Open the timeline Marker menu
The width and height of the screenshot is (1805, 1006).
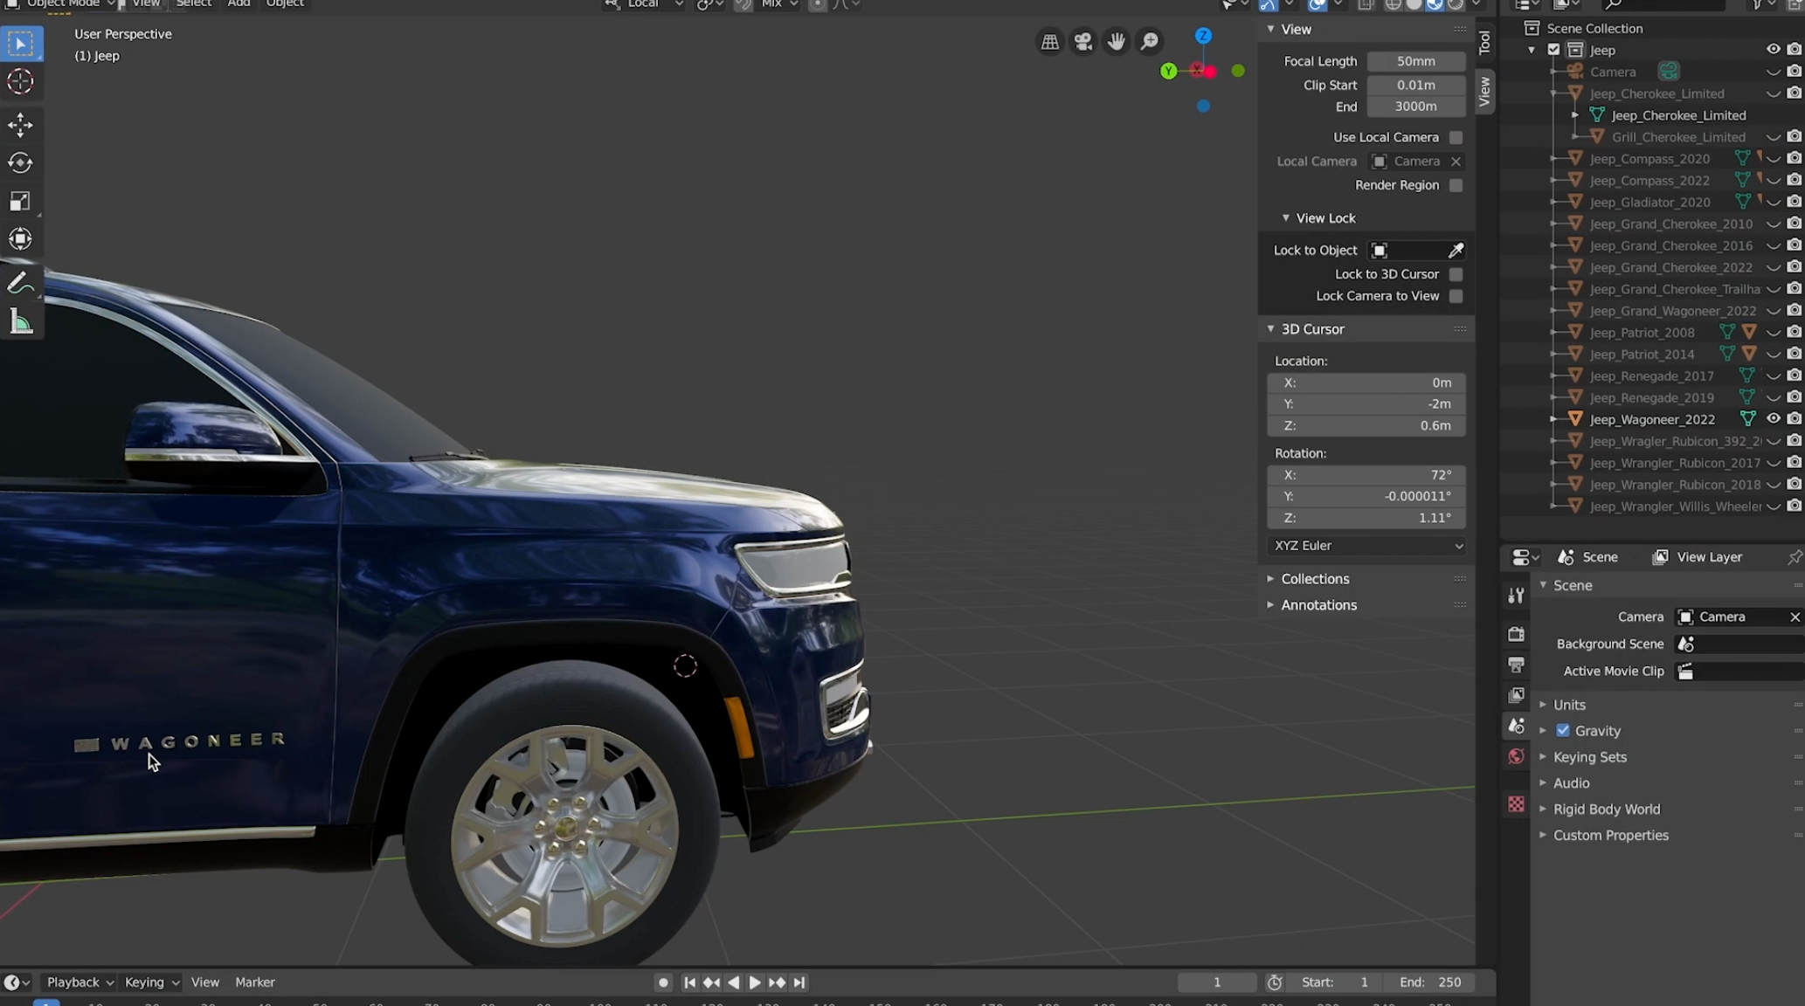(255, 982)
